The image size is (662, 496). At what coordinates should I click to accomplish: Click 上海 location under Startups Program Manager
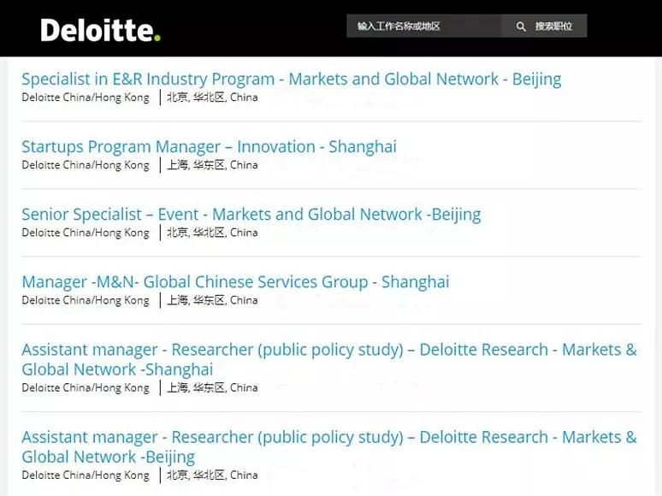(x=177, y=165)
